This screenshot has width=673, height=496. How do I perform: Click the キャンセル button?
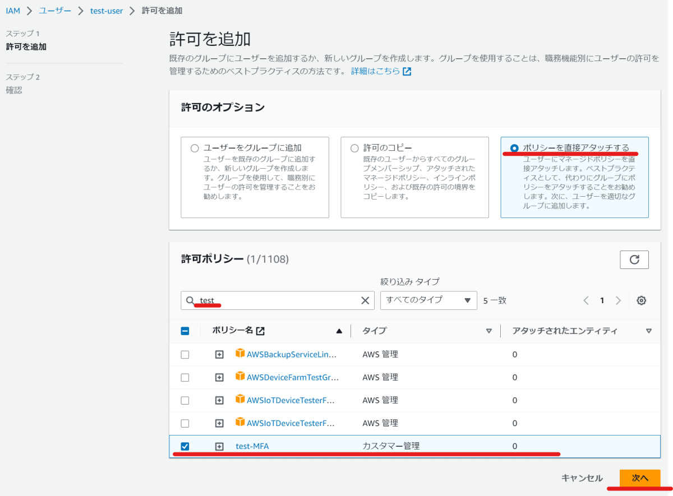pyautogui.click(x=582, y=478)
